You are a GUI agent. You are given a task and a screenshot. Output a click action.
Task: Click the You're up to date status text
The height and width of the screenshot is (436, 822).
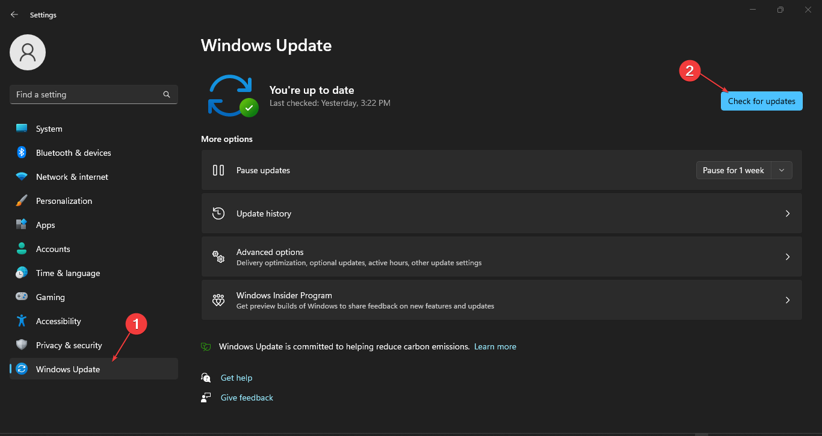312,90
